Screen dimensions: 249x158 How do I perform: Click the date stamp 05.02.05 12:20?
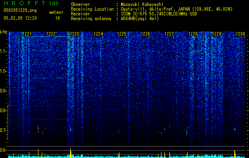20,18
